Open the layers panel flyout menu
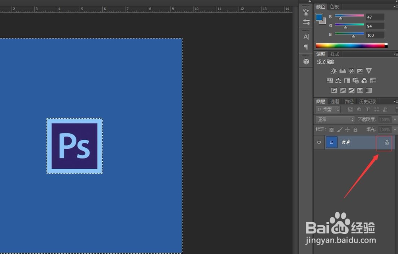The width and height of the screenshot is (398, 254). 396,102
